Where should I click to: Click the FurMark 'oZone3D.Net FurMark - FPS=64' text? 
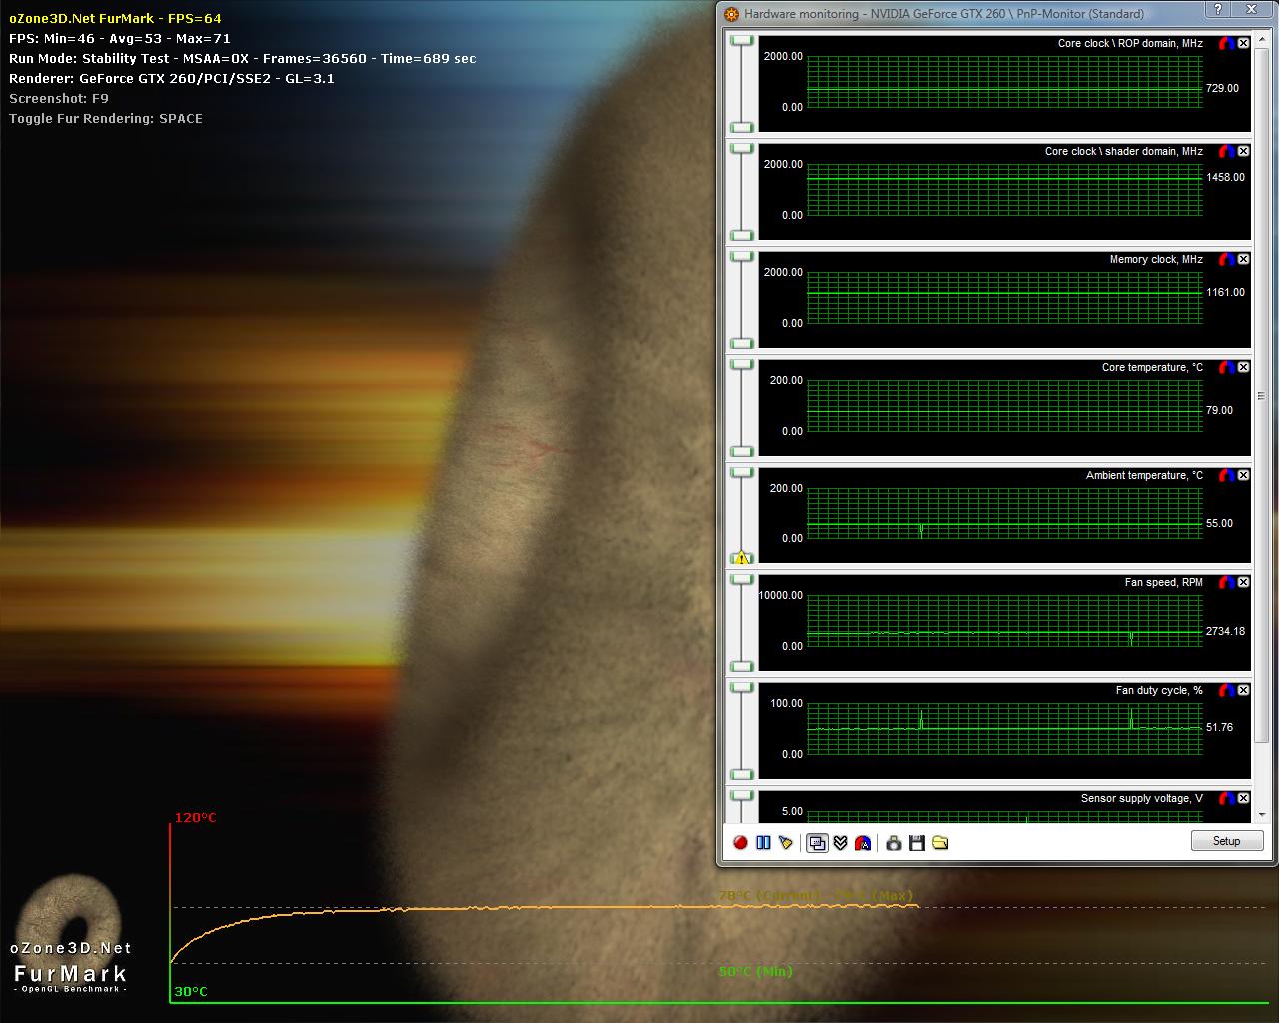[115, 18]
